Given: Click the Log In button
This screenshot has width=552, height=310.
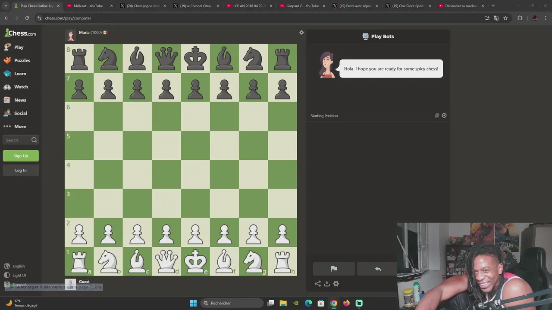Looking at the screenshot, I should click(x=21, y=170).
